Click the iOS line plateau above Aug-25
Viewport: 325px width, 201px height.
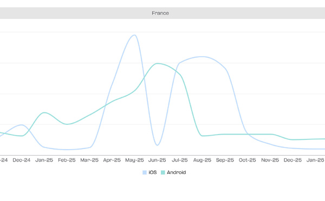click(202, 57)
